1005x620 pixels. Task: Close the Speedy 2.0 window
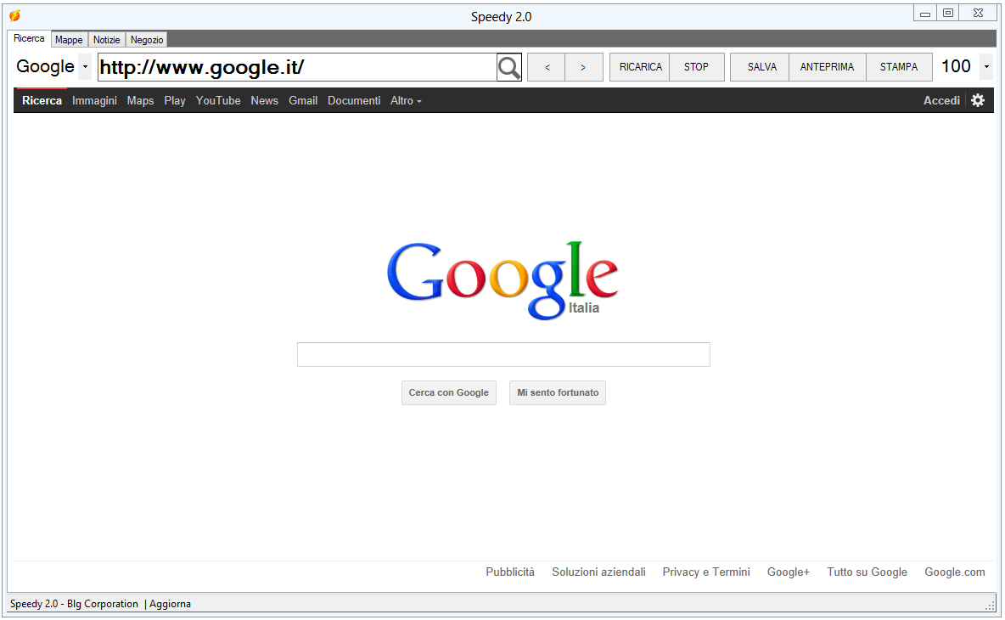(978, 14)
